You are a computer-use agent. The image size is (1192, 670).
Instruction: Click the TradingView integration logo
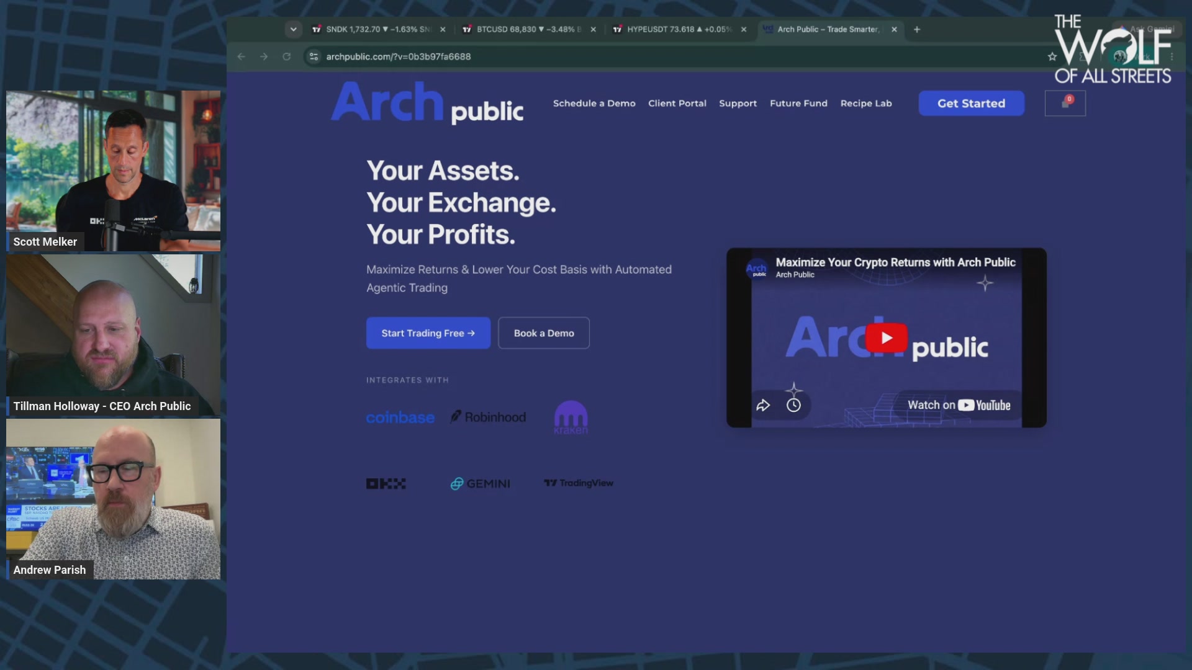point(579,483)
